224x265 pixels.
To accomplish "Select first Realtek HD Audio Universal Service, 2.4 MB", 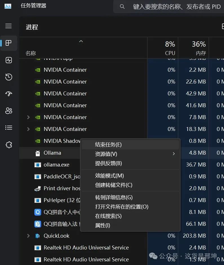I will (86, 248).
